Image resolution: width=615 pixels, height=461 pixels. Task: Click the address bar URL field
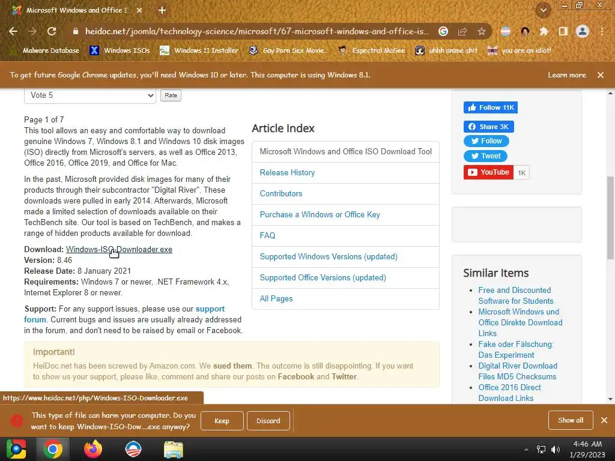(x=257, y=31)
